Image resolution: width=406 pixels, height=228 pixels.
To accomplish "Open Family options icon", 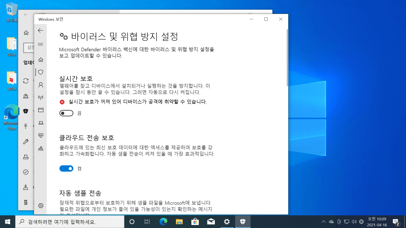I will [41, 148].
